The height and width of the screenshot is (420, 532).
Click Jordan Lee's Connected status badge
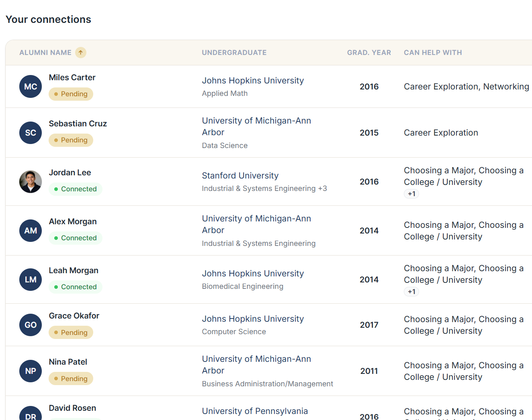76,189
